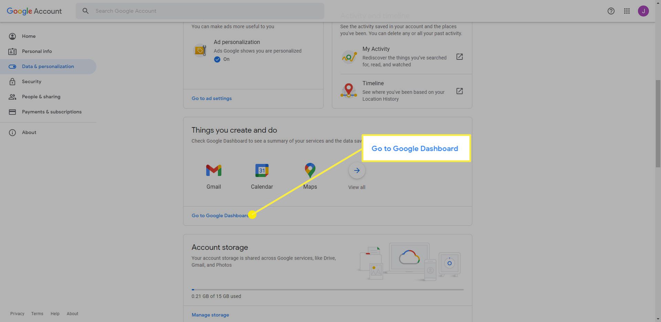Click the Ad personalization On checkmark
The image size is (661, 322).
[217, 59]
